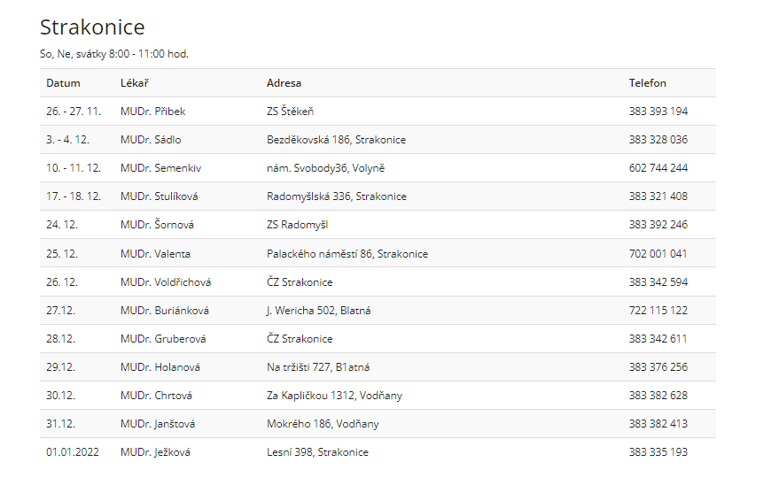
Task: Click phone number 722 115 122
Action: [658, 311]
